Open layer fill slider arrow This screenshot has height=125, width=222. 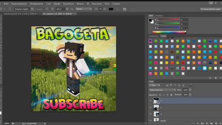coord(190,95)
